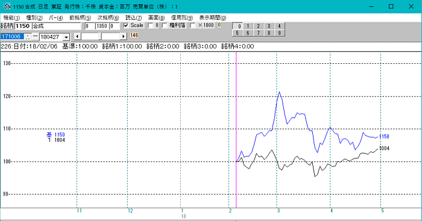Click the application icon in title bar
422x221 pixels.
[7, 6]
